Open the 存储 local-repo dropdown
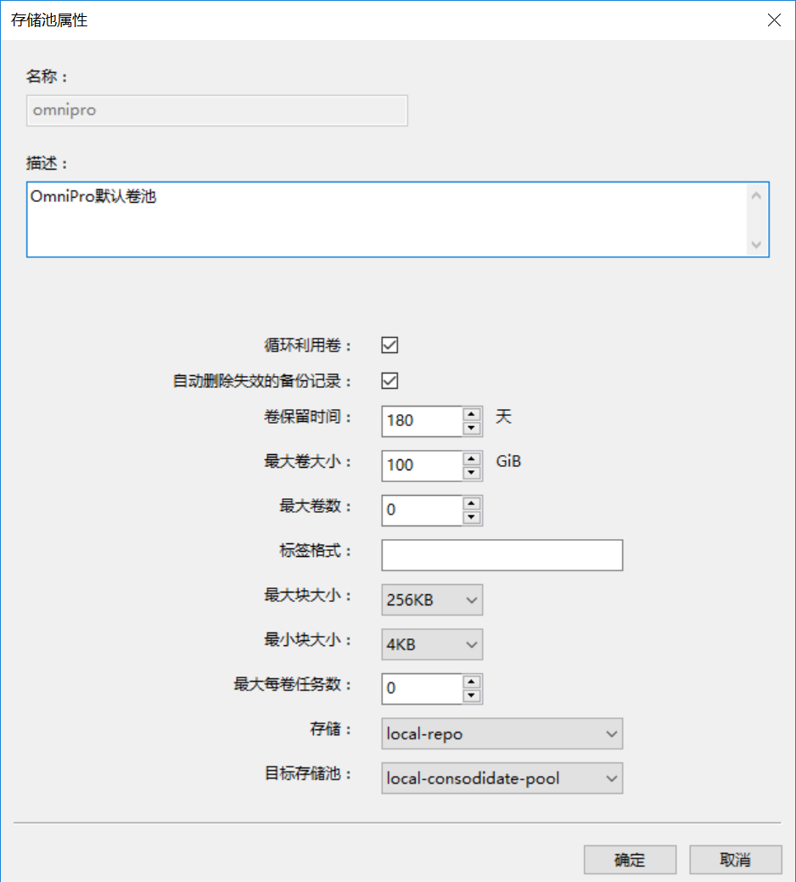This screenshot has height=882, width=796. tap(502, 734)
